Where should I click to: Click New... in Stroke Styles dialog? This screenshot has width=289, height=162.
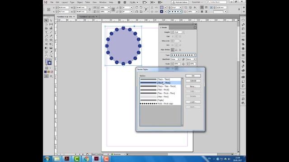[193, 86]
